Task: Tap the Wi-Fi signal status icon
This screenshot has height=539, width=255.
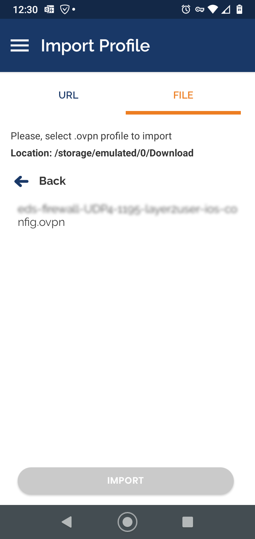Action: click(x=213, y=10)
